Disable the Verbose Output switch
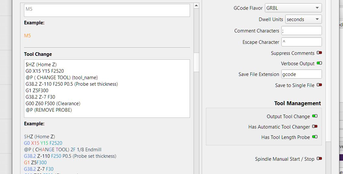This screenshot has height=174, width=343. [x=319, y=63]
